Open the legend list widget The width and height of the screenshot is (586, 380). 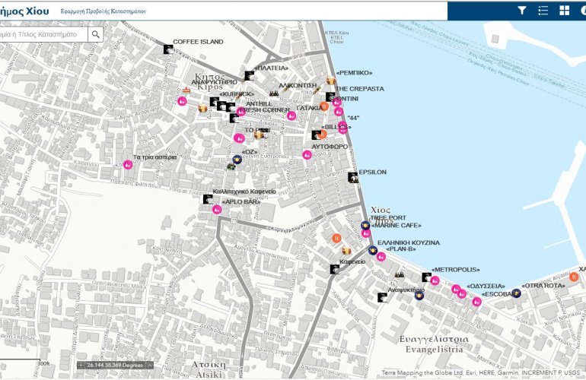point(543,11)
